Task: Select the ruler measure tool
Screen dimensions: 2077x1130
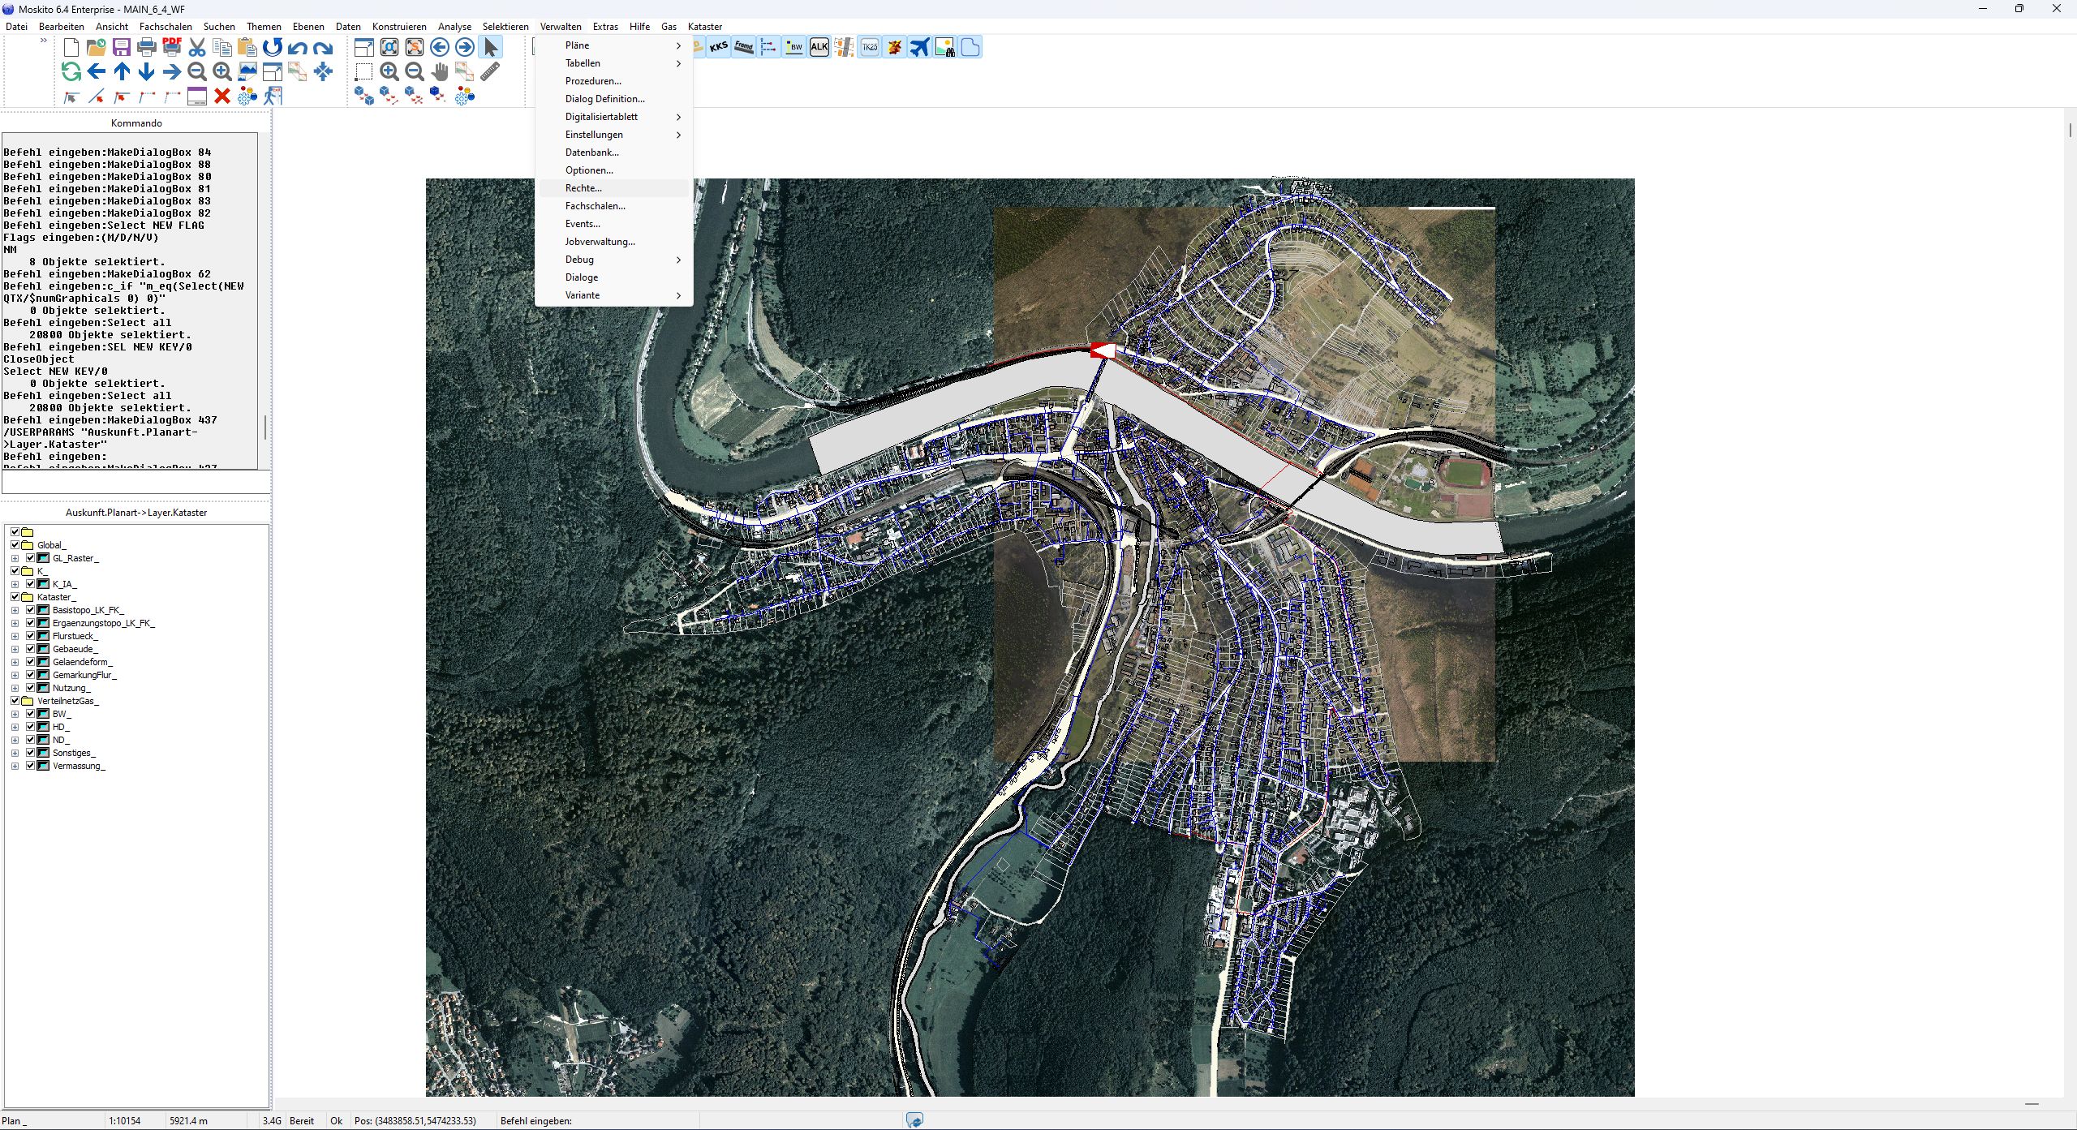Action: tap(490, 71)
